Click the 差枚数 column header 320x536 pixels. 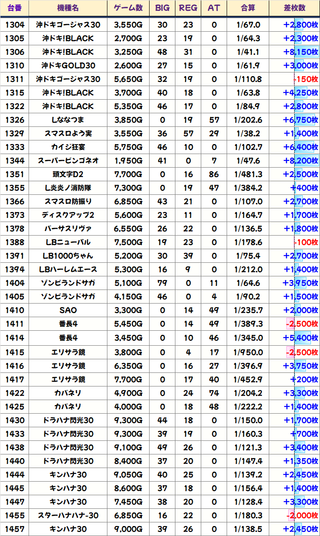294,8
